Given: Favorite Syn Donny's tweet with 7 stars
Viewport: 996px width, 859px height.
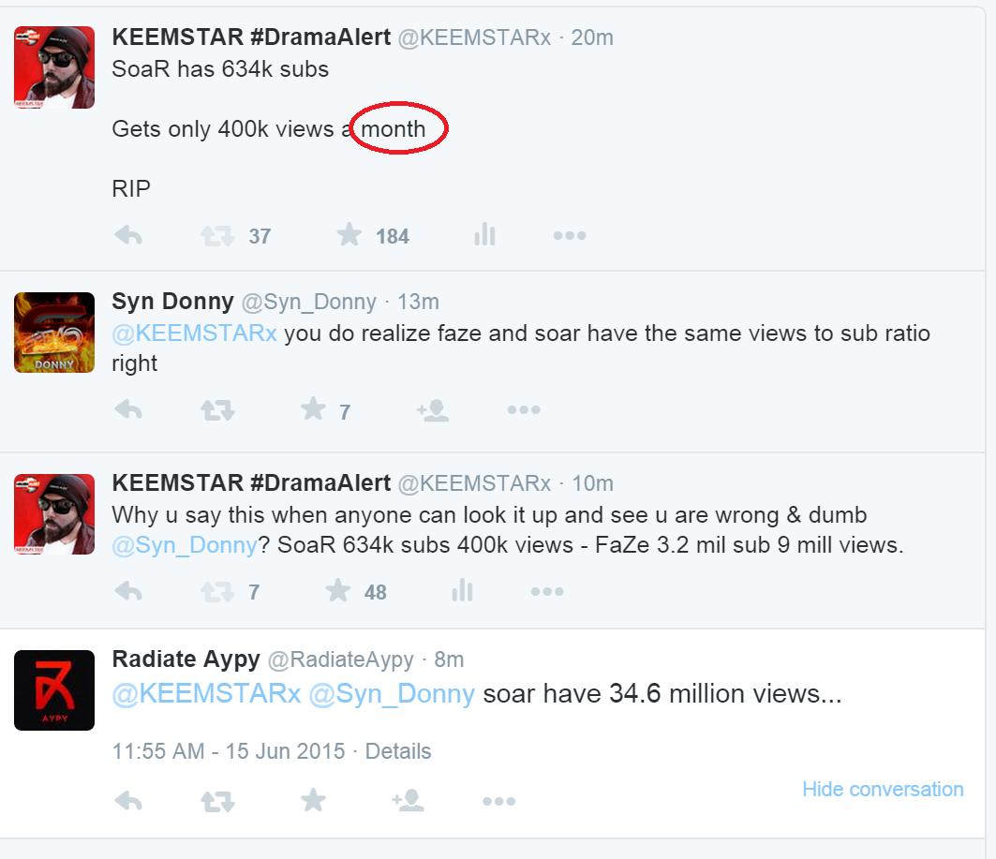Looking at the screenshot, I should pos(313,408).
